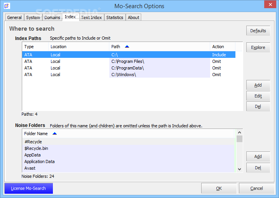279x198 pixels.
Task: Close the Mo-Search Options window
Action: click(270, 4)
